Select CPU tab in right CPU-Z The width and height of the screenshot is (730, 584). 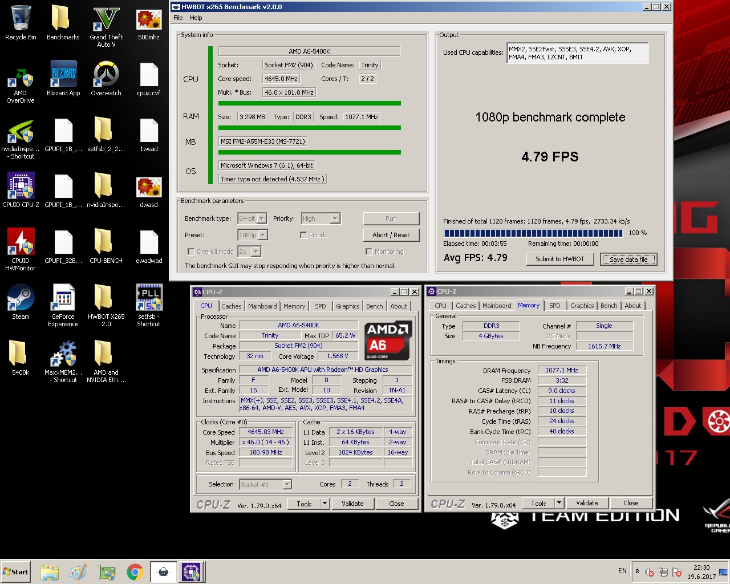click(441, 306)
